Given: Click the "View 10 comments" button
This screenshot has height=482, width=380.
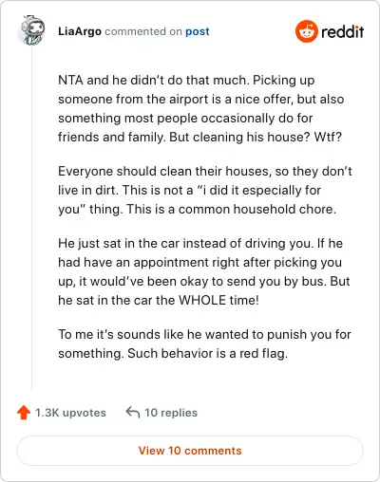Looking at the screenshot, I should tap(190, 451).
